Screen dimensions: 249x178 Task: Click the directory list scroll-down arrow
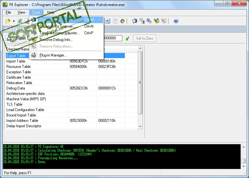tap(140, 127)
